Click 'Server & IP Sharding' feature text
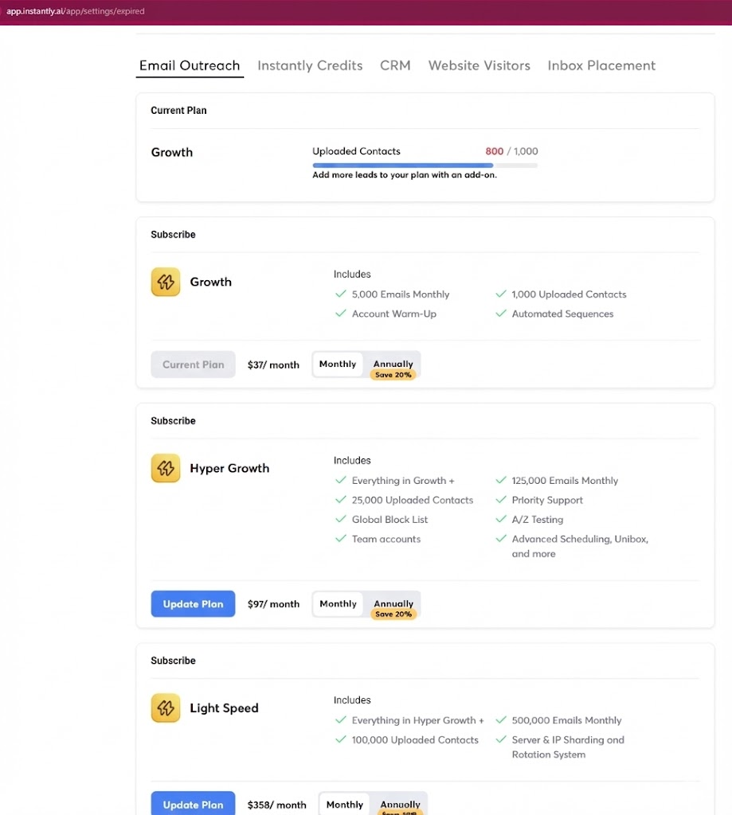732x815 pixels. click(x=568, y=747)
